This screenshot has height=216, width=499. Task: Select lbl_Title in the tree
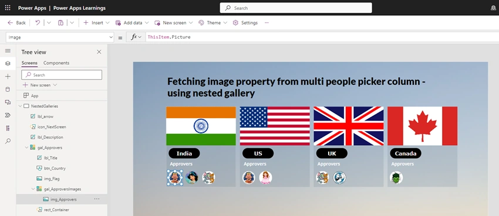(50, 158)
